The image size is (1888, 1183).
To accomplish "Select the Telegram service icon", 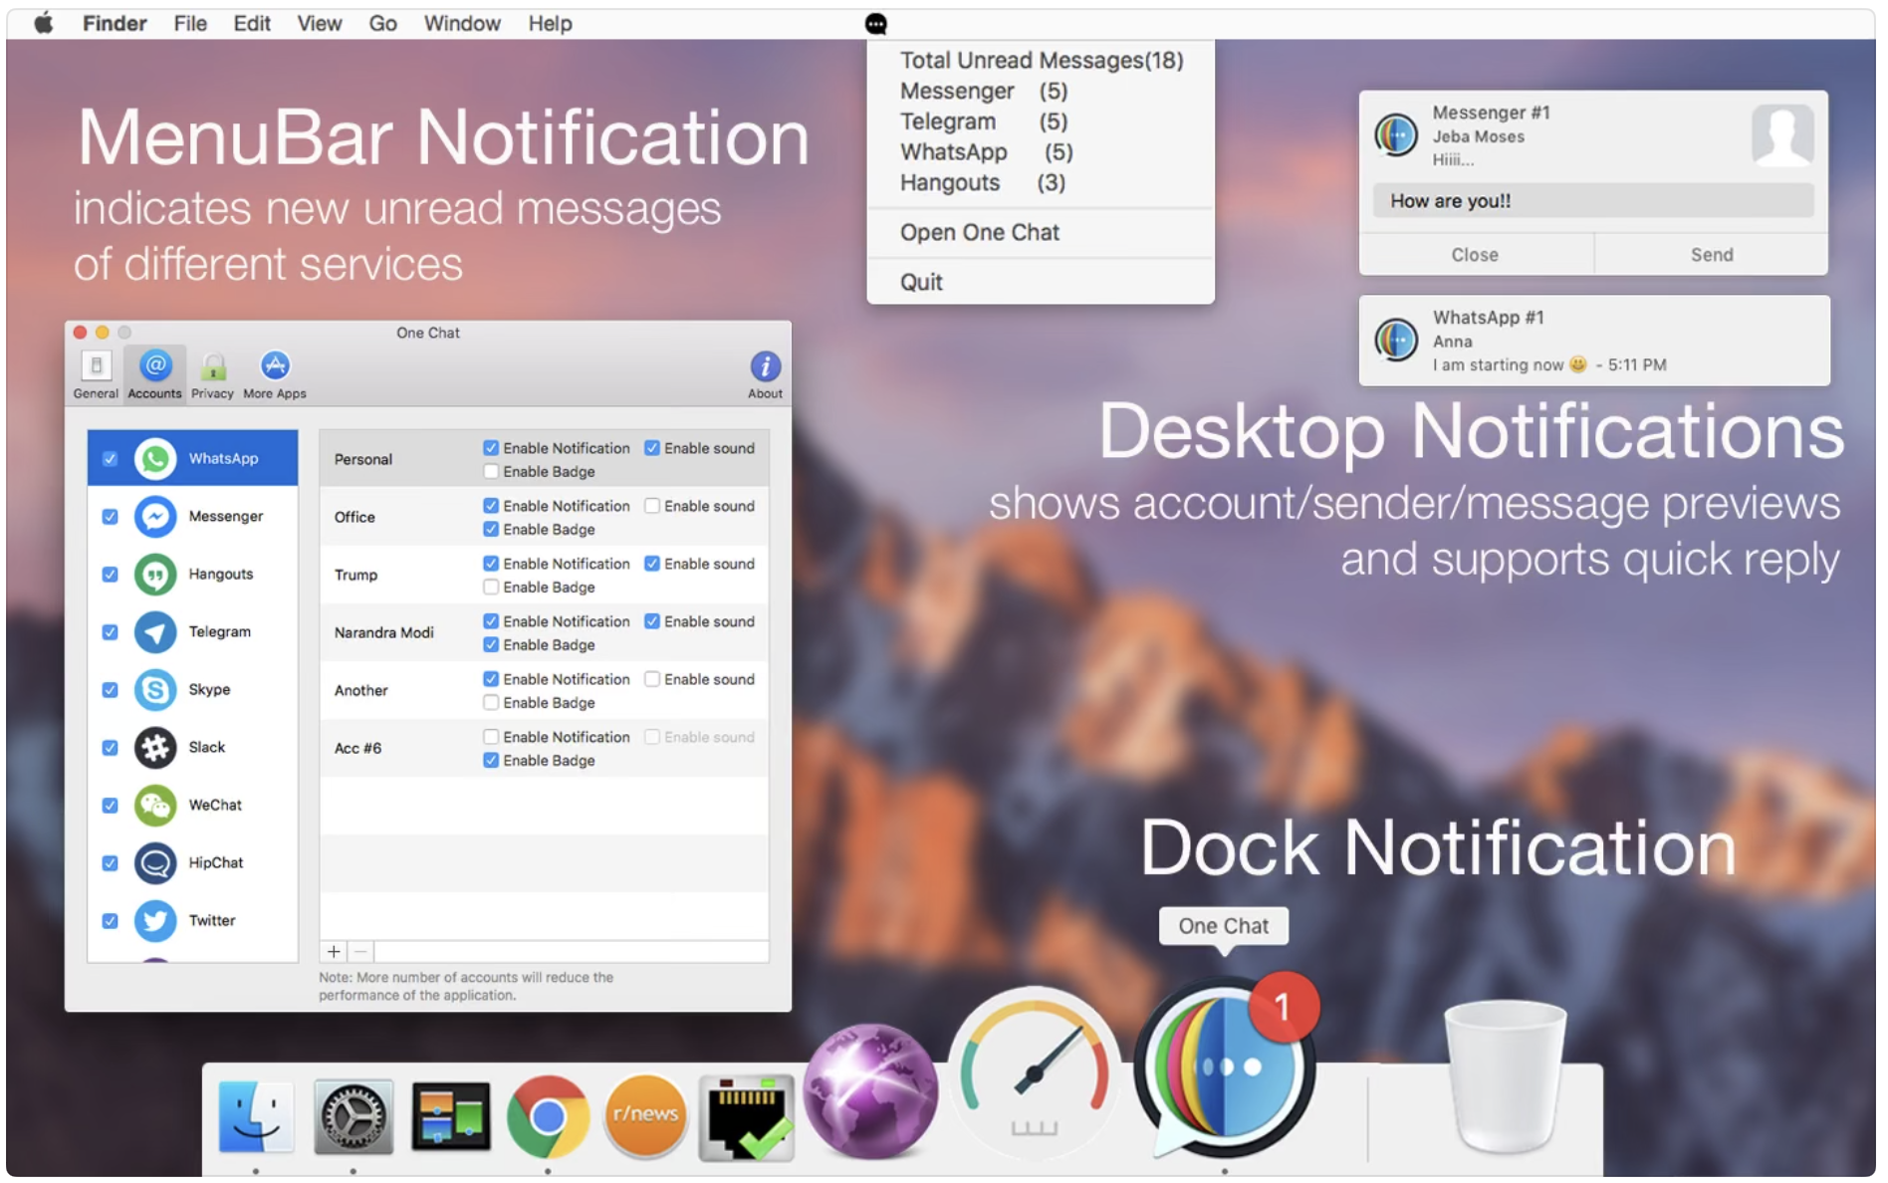I will click(155, 632).
